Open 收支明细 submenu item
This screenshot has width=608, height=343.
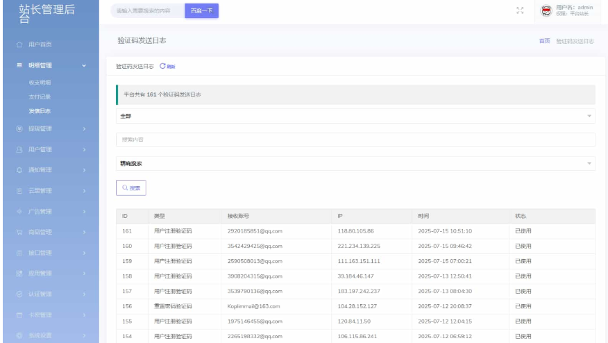point(40,83)
